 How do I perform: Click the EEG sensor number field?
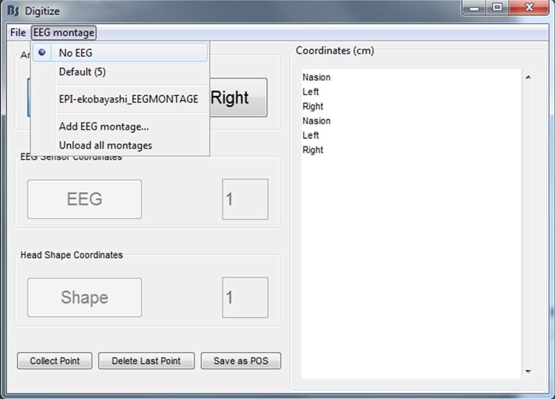click(x=245, y=199)
